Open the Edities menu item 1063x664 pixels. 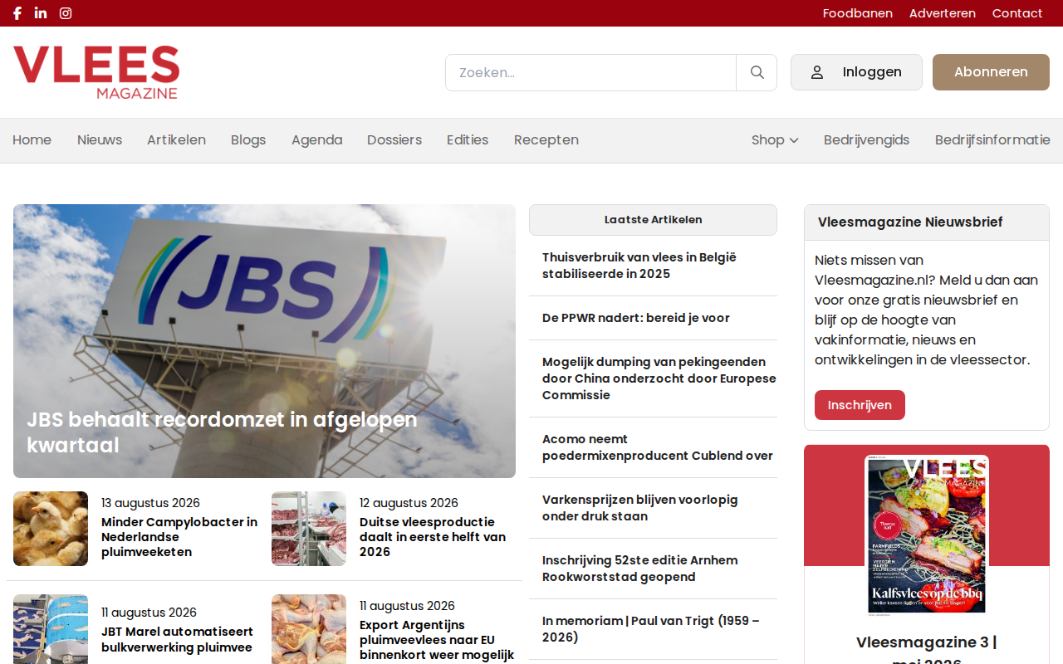click(468, 140)
